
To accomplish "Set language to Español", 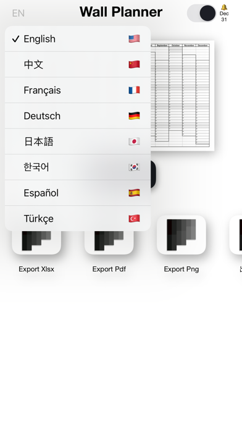I will click(x=78, y=193).
